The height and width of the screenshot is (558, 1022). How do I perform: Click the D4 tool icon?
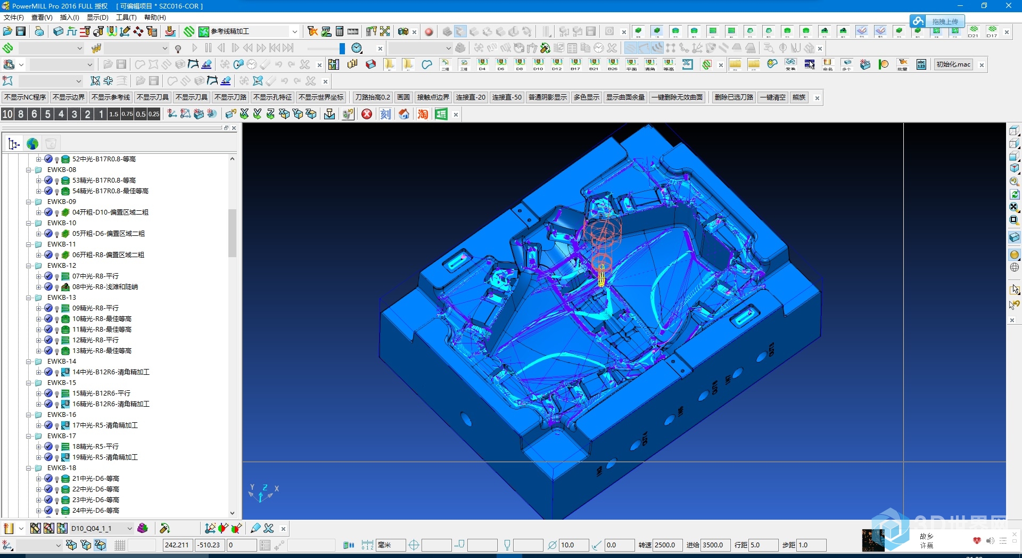[482, 65]
